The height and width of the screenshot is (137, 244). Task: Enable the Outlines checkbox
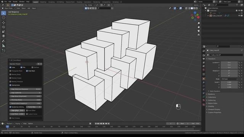click(x=32, y=67)
